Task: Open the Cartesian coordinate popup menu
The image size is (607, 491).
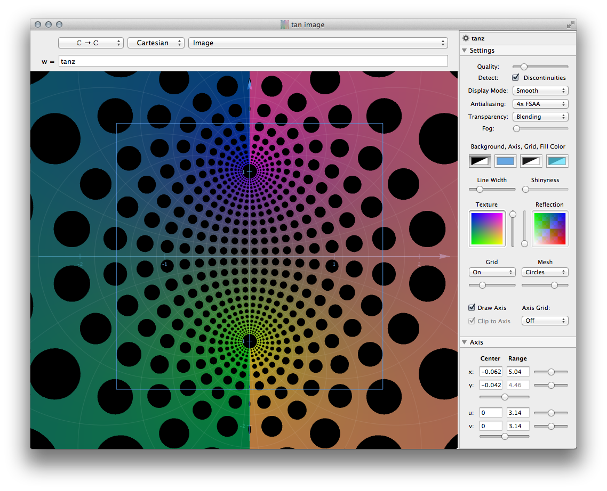Action: click(156, 43)
